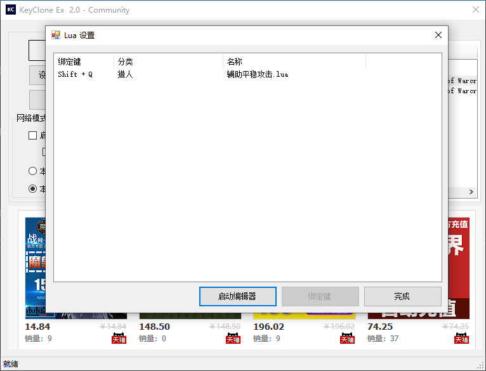Sort by the 分类 column header
486x371 pixels.
pos(168,62)
